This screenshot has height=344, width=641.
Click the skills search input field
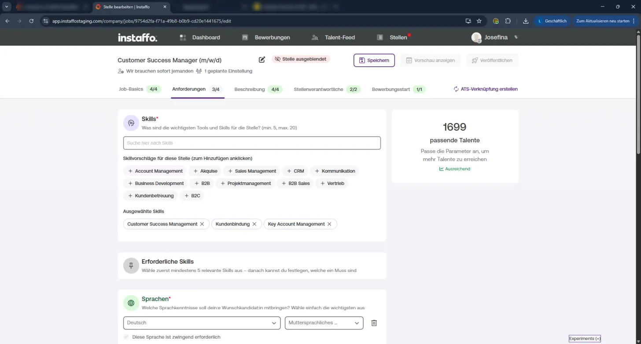click(x=252, y=143)
